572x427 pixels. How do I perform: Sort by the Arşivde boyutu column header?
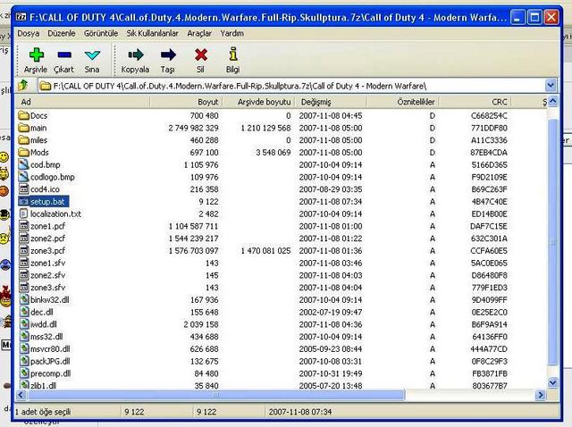(258, 102)
